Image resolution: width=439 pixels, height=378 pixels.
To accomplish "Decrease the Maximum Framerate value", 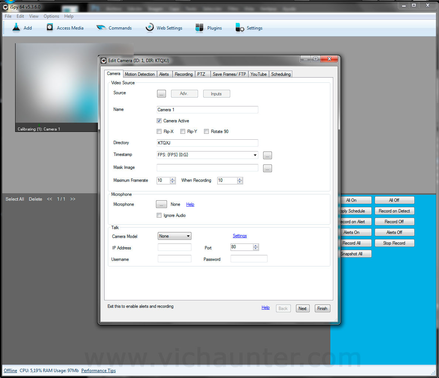I will pyautogui.click(x=173, y=182).
